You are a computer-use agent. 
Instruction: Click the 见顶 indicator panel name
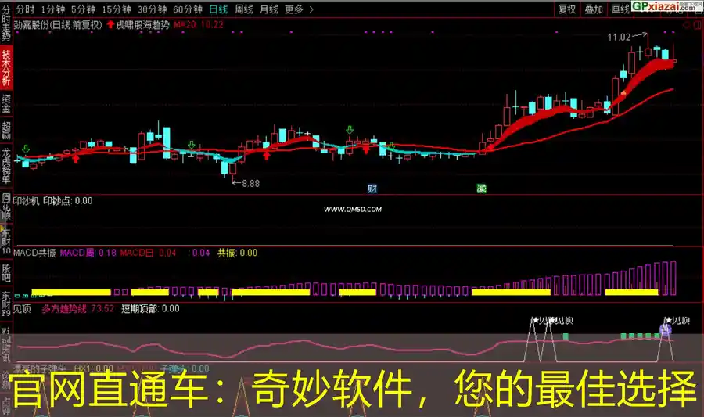22,308
